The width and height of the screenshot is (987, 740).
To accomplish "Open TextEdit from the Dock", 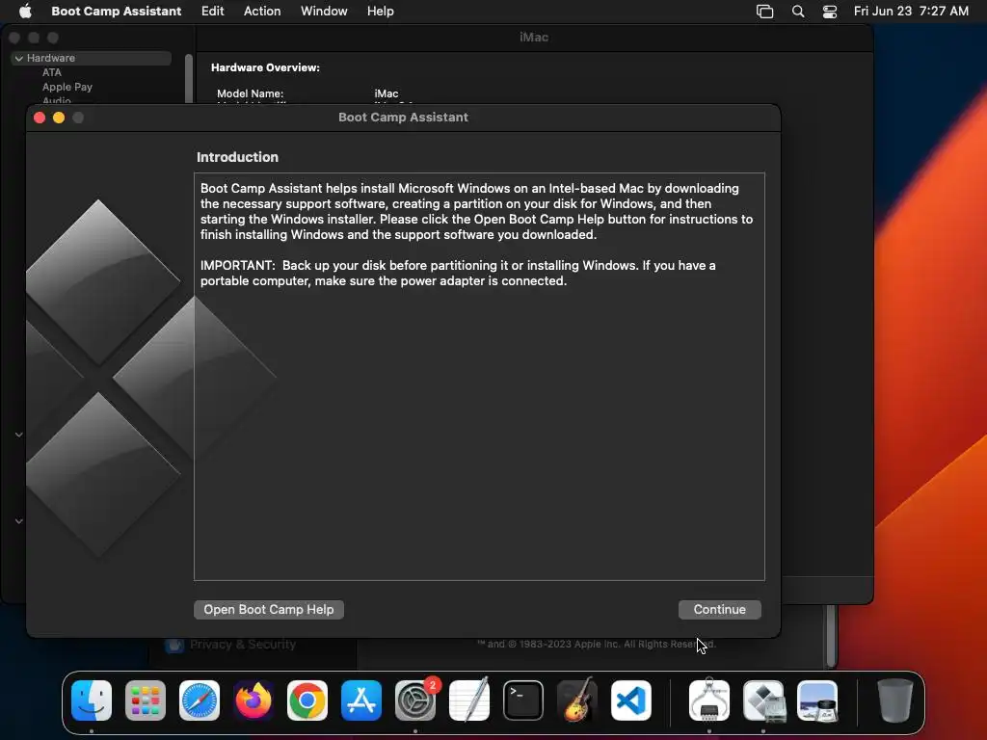I will coord(469,700).
